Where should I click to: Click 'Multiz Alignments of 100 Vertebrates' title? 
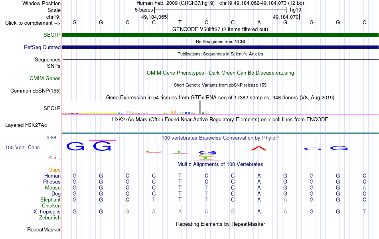tap(220, 164)
